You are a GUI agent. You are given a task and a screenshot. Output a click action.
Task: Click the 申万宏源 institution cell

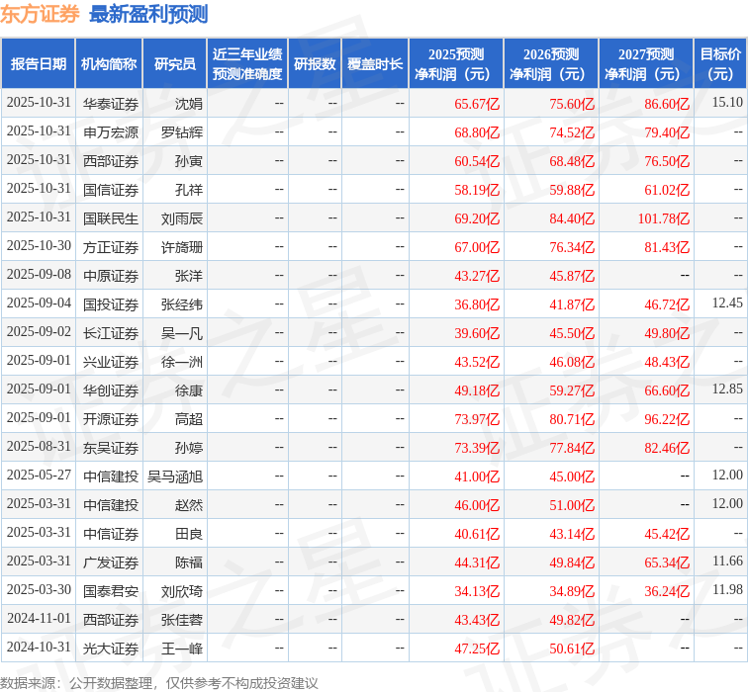click(x=111, y=132)
